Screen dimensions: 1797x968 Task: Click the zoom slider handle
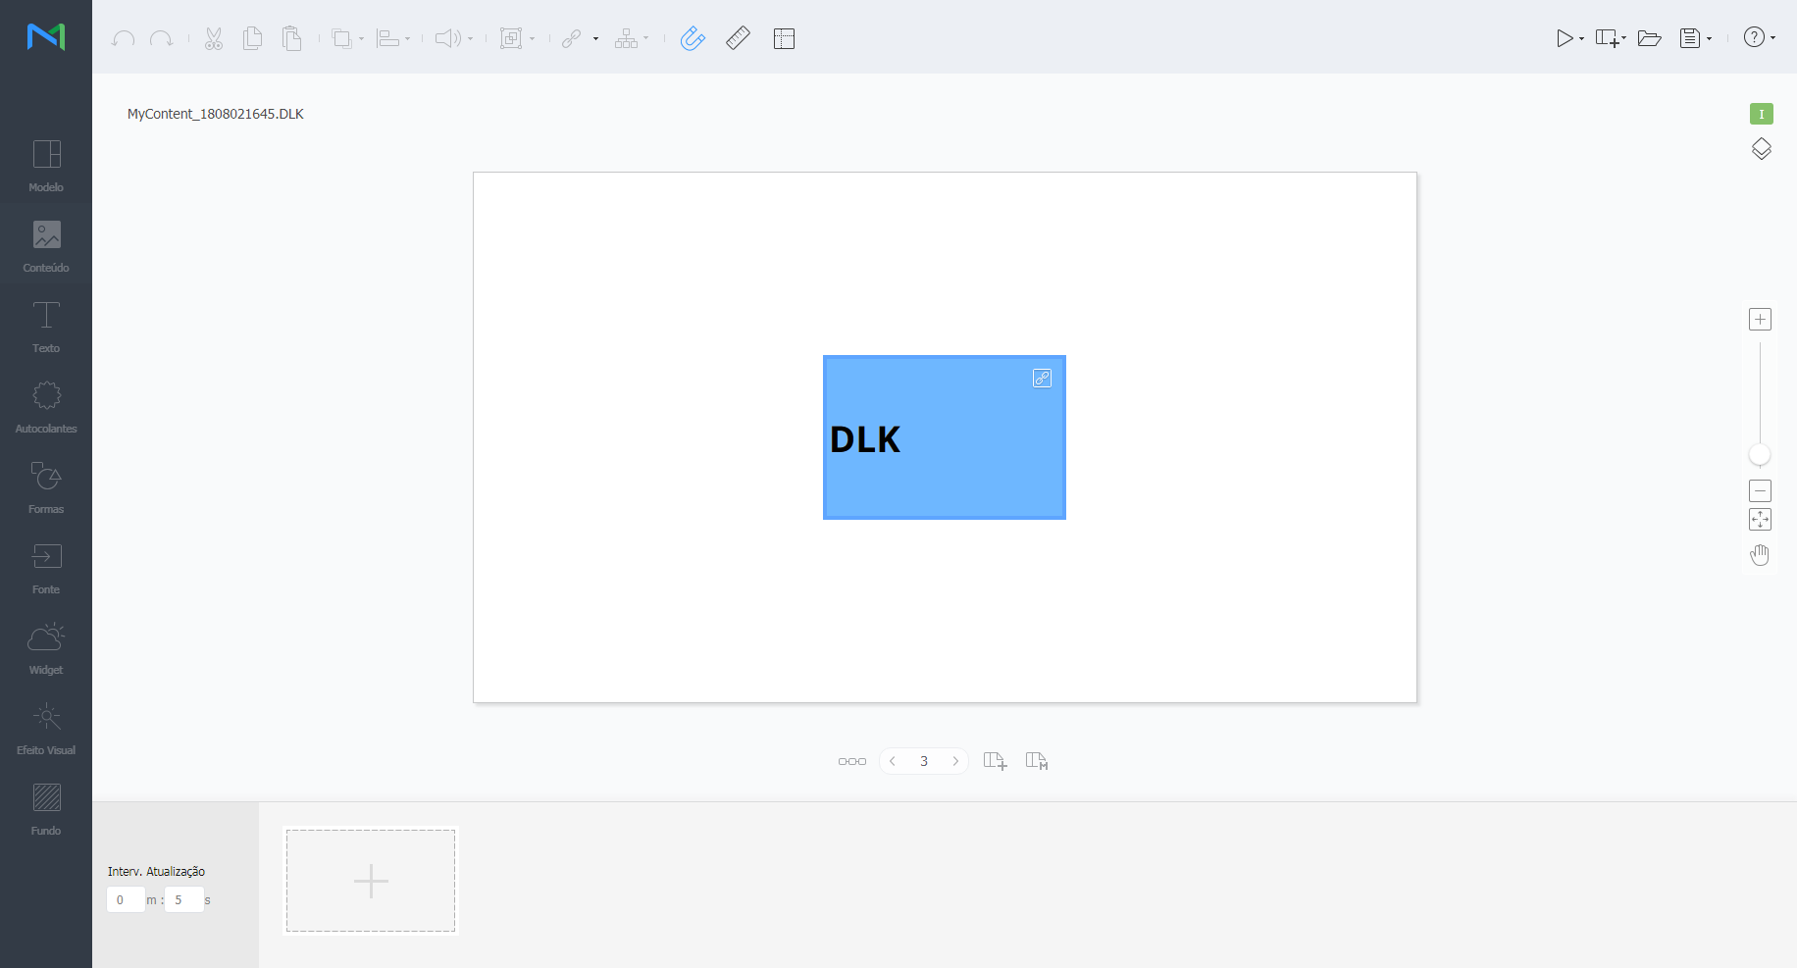(1760, 454)
